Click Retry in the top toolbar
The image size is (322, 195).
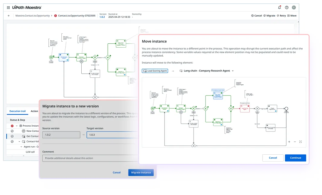click(x=281, y=16)
